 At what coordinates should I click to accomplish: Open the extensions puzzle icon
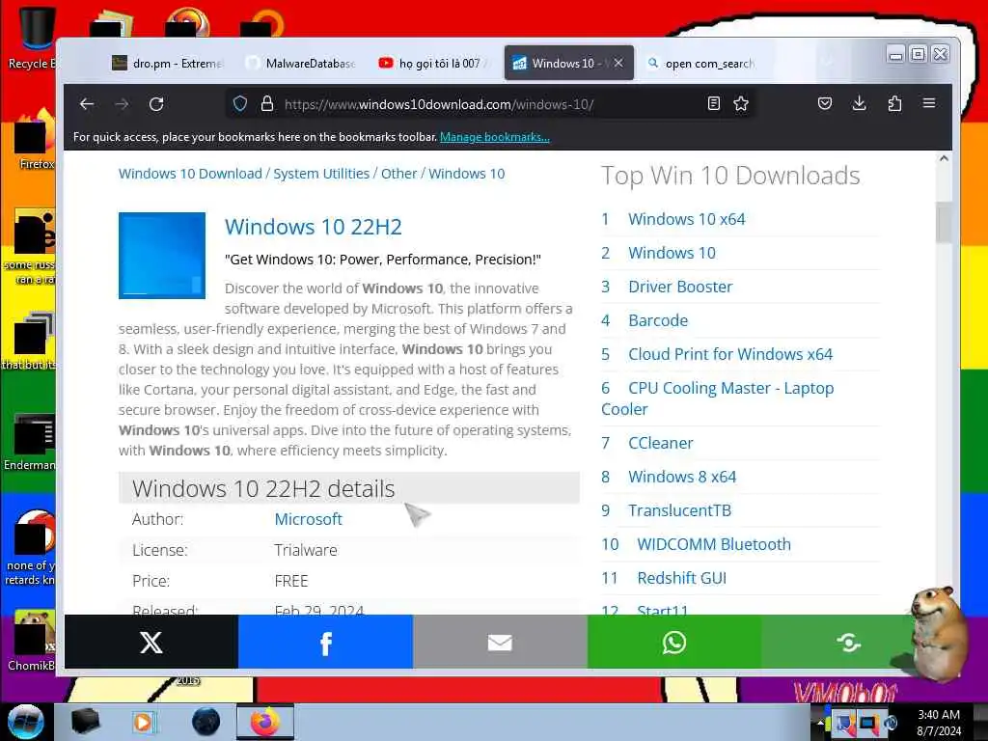click(x=894, y=103)
